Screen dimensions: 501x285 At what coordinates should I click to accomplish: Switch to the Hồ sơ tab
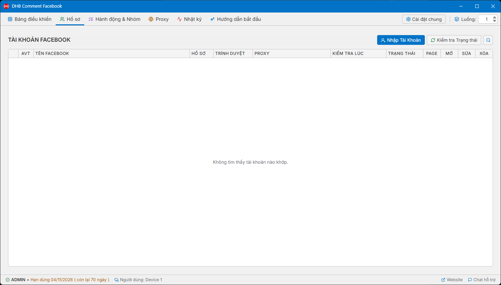[70, 19]
